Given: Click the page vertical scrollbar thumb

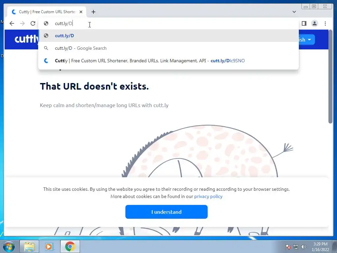Looking at the screenshot, I should 330,76.
